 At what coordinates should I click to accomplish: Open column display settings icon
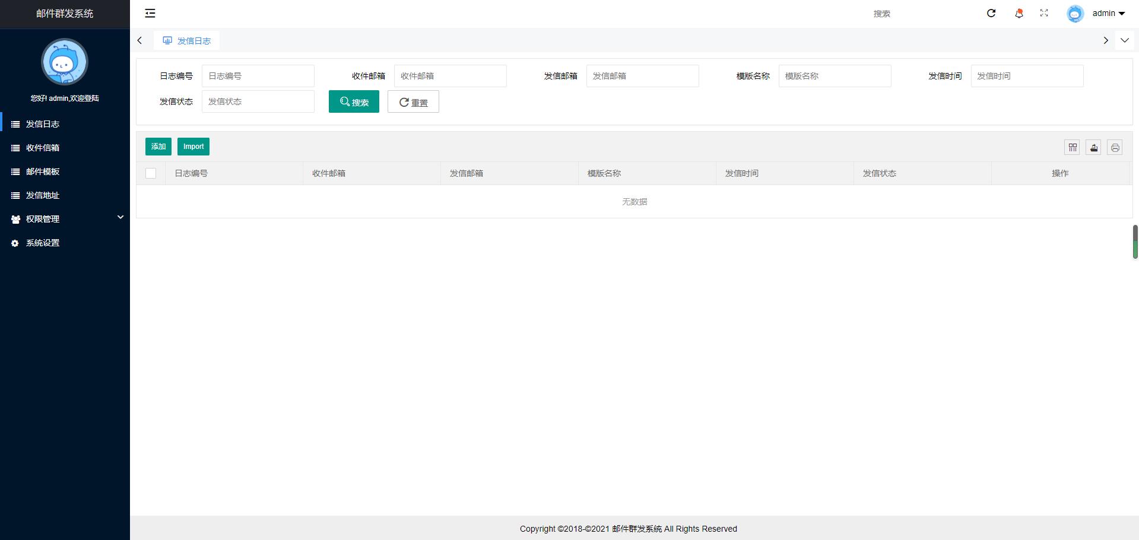[x=1072, y=147]
